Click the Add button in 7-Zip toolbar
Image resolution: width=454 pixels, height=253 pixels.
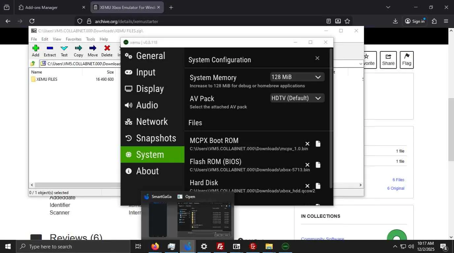[x=36, y=51]
